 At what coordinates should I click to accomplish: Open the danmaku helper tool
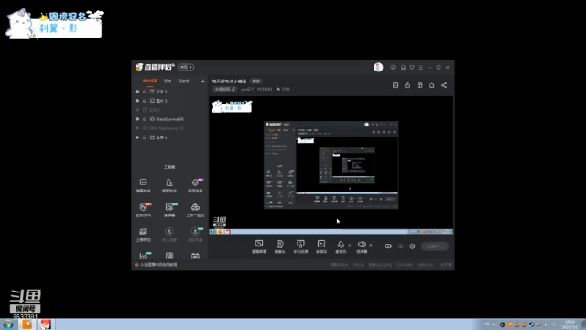click(144, 185)
